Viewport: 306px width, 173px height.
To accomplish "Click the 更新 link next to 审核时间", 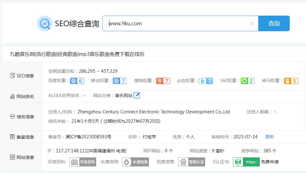I will pos(269,137).
